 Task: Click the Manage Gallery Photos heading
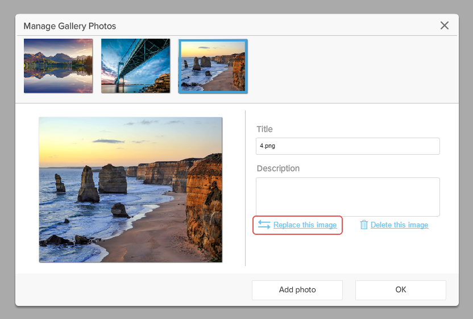click(x=69, y=26)
